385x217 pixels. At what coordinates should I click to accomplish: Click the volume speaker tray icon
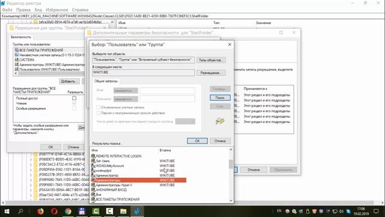(341, 211)
